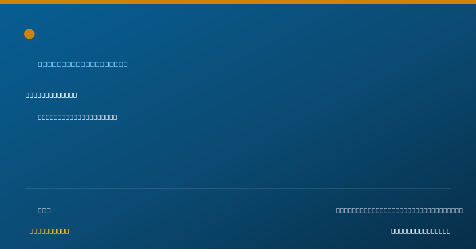Select the light blue subtitle text line
476x249 pixels.
tap(83, 64)
